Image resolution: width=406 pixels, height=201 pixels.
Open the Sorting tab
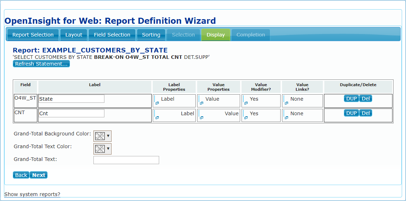[151, 35]
